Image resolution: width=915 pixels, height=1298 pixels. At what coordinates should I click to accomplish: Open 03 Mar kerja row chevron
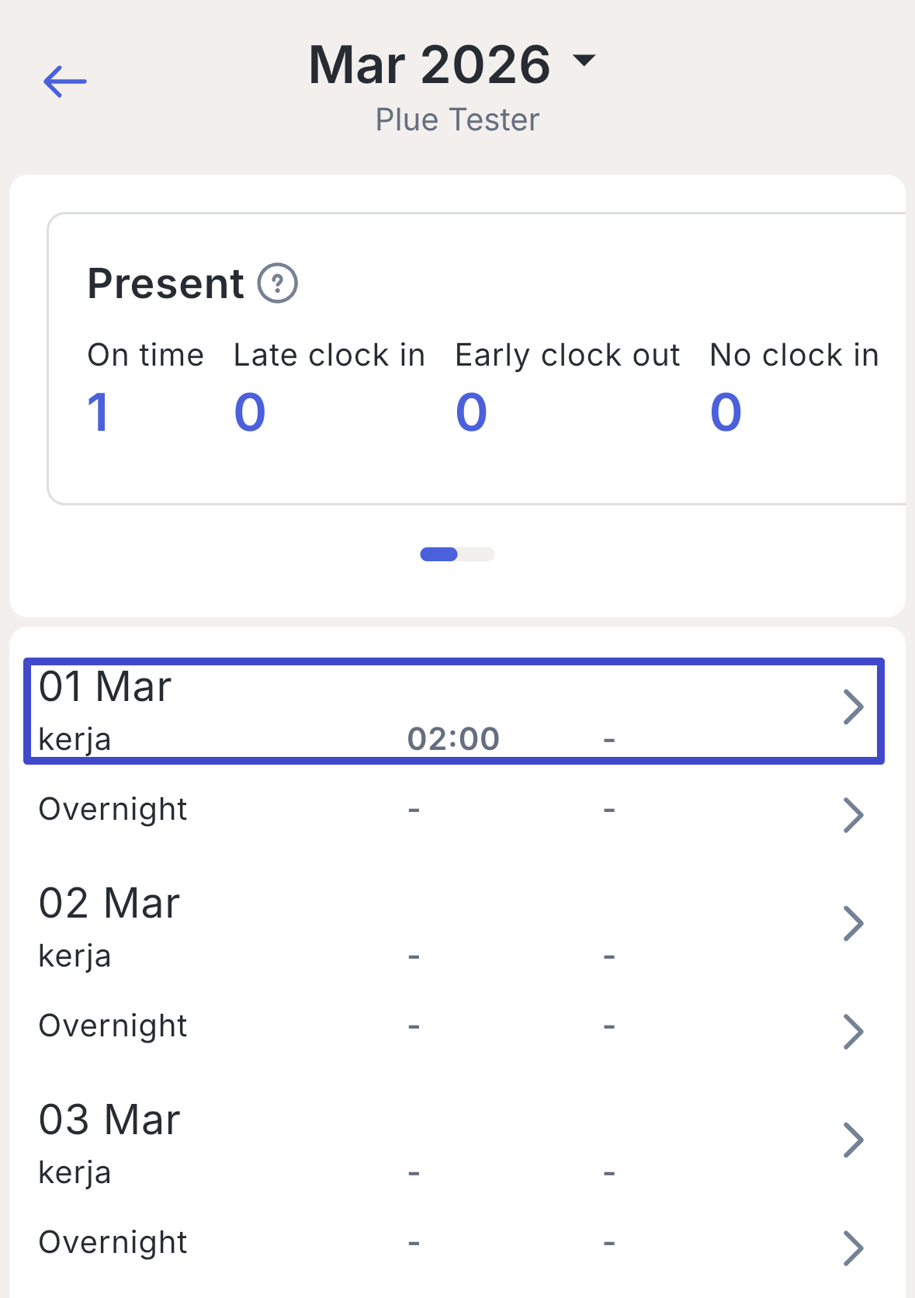pyautogui.click(x=853, y=1140)
